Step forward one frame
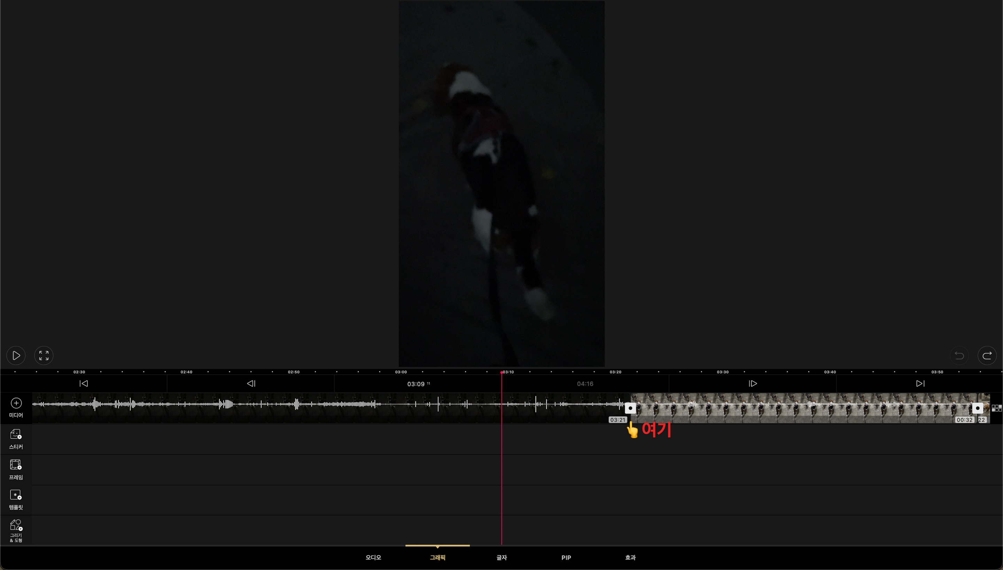Viewport: 1003px width, 570px height. [753, 383]
